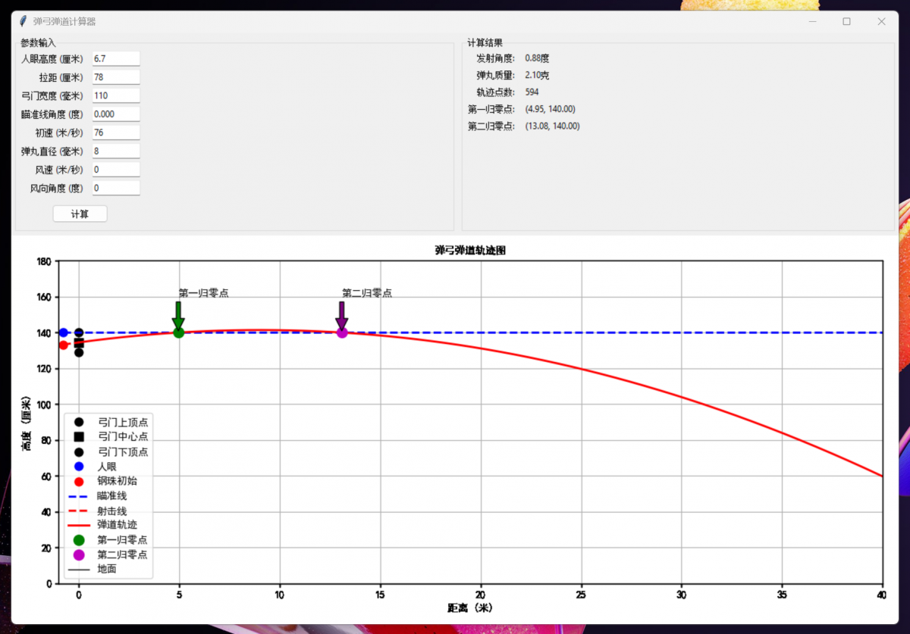Click the 拉距 input field
Image resolution: width=910 pixels, height=634 pixels.
(x=115, y=77)
